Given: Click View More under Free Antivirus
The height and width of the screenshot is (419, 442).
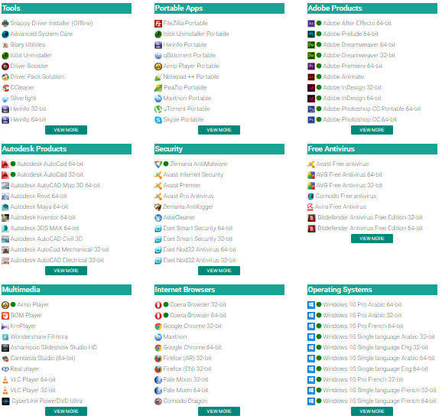Looking at the screenshot, I should tap(372, 239).
